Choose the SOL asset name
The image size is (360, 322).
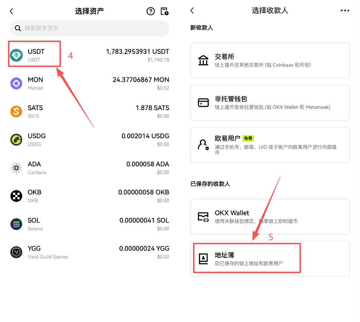(x=34, y=221)
